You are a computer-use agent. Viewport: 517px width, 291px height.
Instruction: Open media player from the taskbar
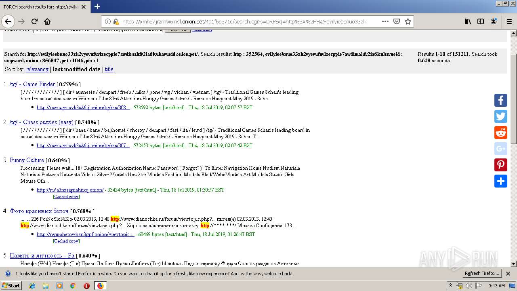pyautogui.click(x=59, y=286)
